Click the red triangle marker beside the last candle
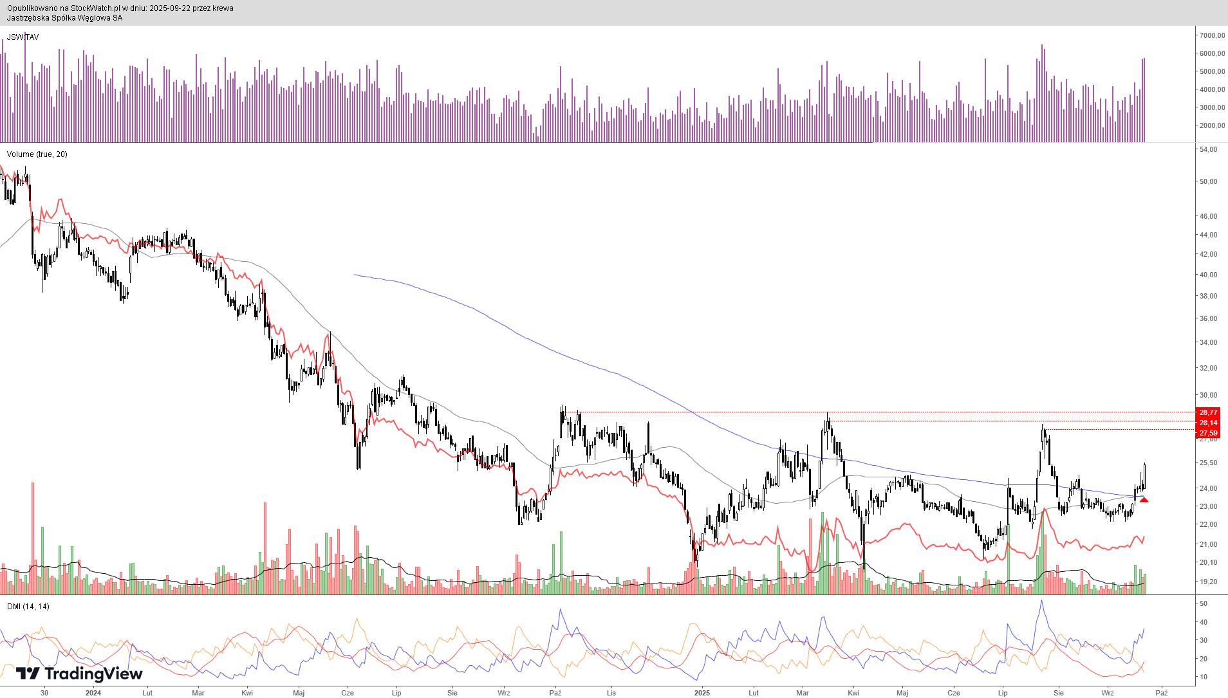 1144,500
